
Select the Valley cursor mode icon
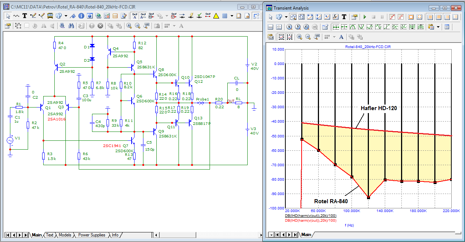coord(361,27)
